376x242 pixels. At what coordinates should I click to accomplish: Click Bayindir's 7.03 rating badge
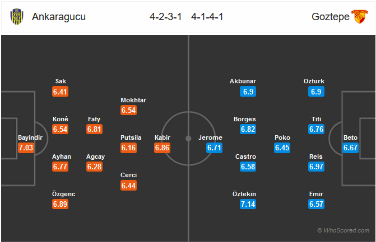pos(26,148)
